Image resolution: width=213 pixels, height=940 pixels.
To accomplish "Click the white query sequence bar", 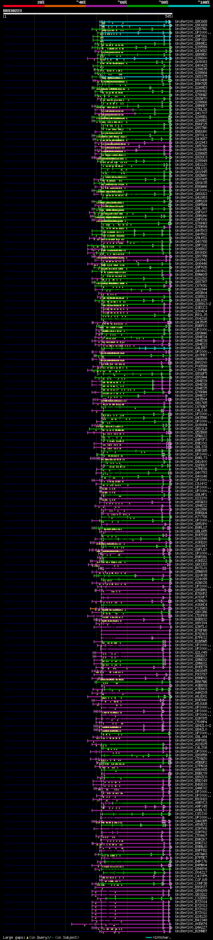I will click(x=88, y=13).
